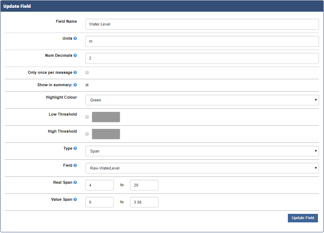Enable the High Threshold checkbox
324x233 pixels.
click(87, 134)
